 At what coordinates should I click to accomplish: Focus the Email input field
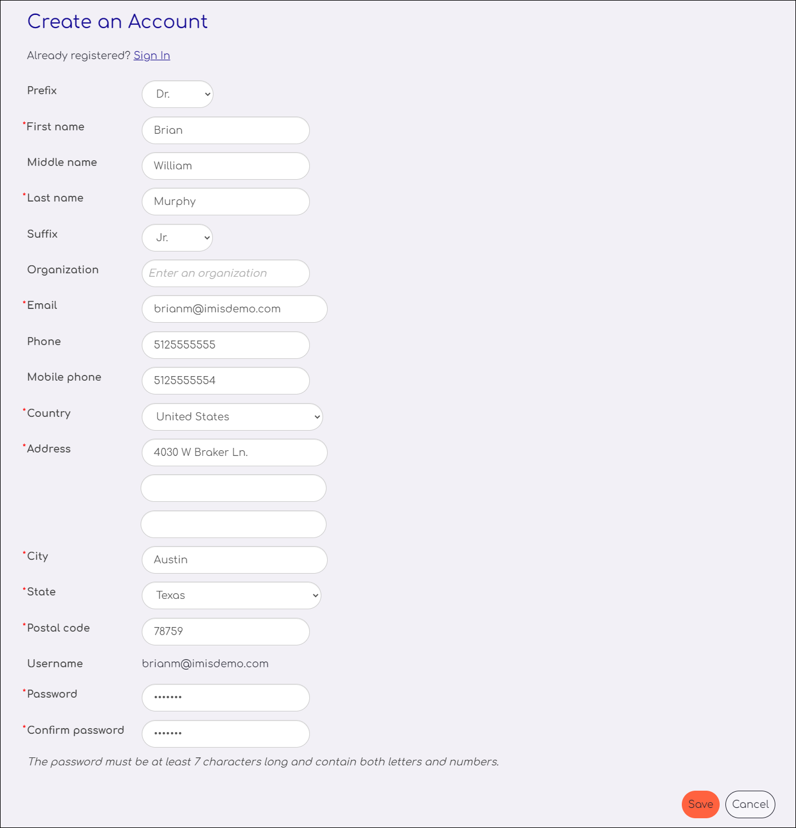(235, 309)
